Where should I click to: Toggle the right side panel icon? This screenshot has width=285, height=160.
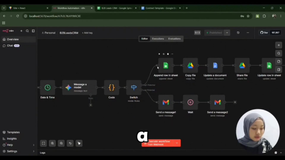click(279, 70)
